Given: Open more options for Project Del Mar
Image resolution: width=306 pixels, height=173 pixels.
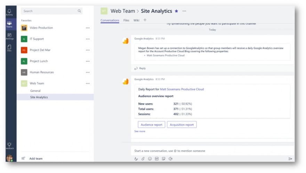Looking at the screenshot, I should 88,50.
